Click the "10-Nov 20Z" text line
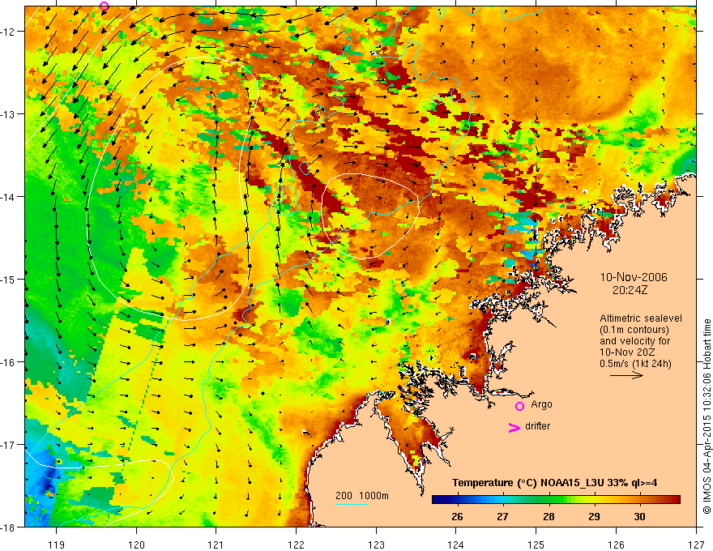The image size is (713, 551). 629,352
